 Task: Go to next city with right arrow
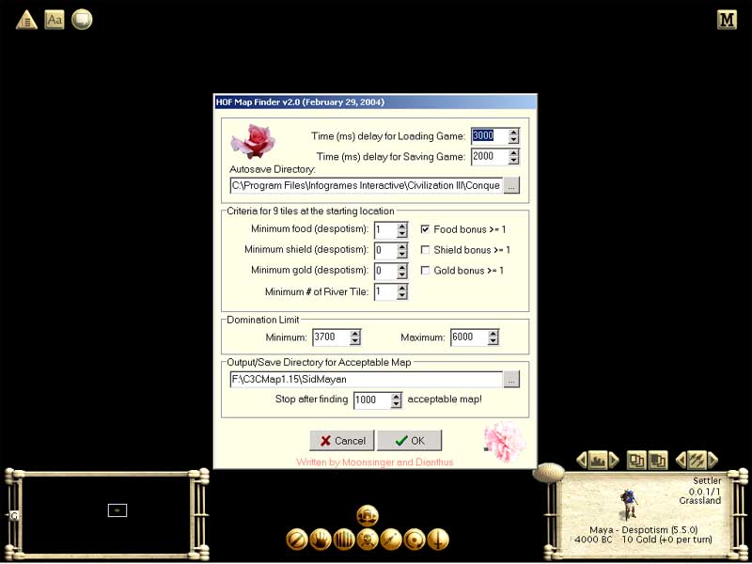click(614, 461)
